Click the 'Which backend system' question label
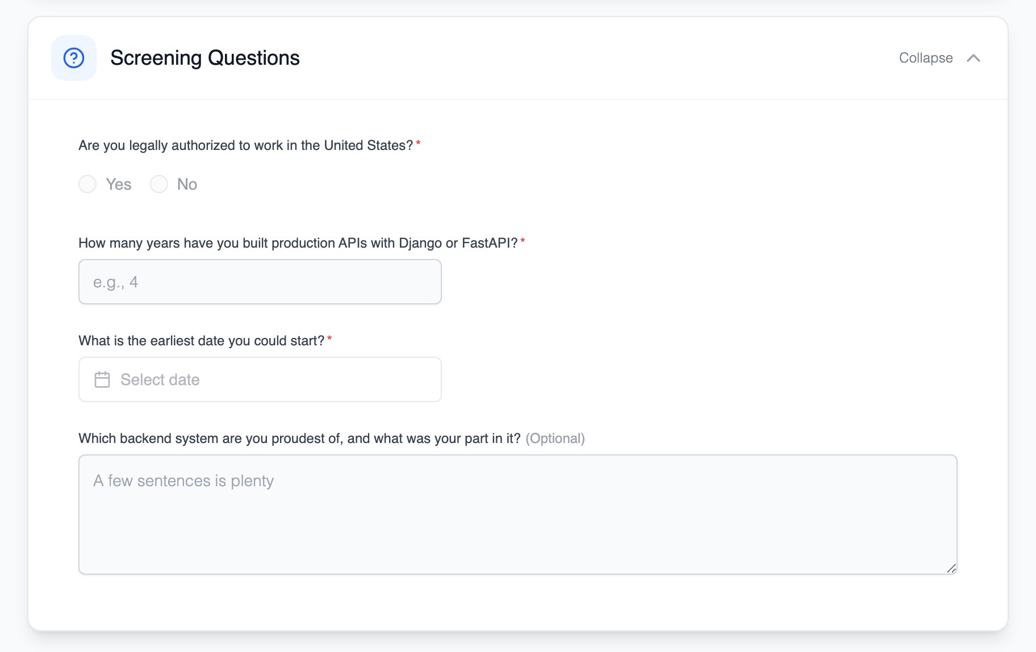This screenshot has height=652, width=1036. click(x=299, y=438)
